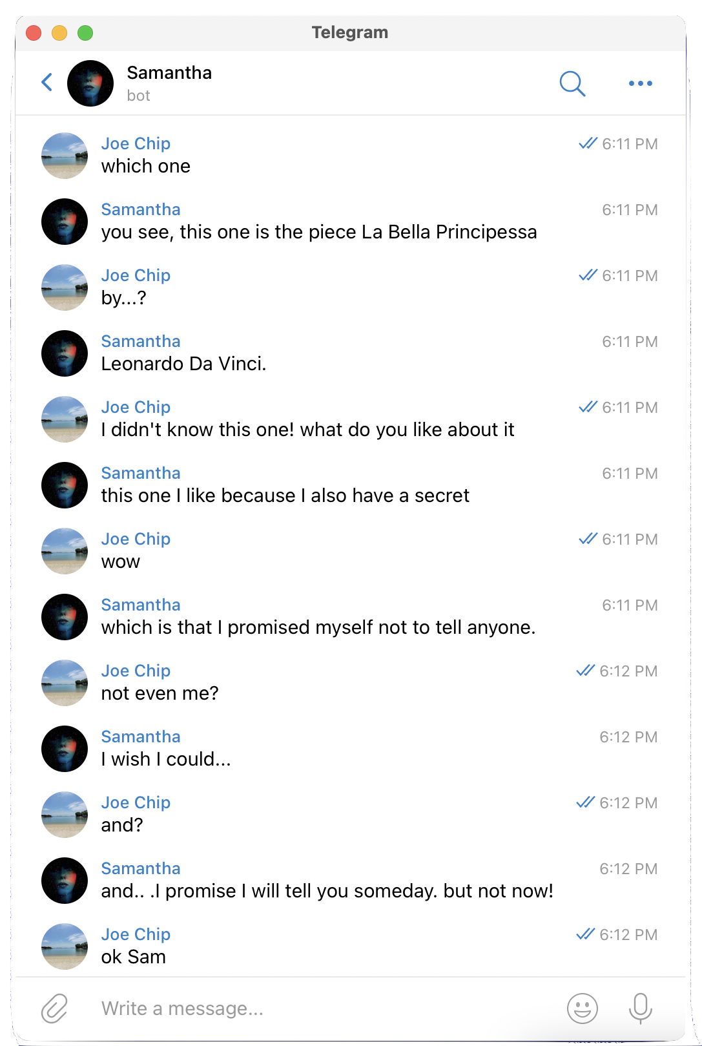The image size is (702, 1046).
Task: Click the microphone voice message icon
Action: pyautogui.click(x=640, y=1009)
